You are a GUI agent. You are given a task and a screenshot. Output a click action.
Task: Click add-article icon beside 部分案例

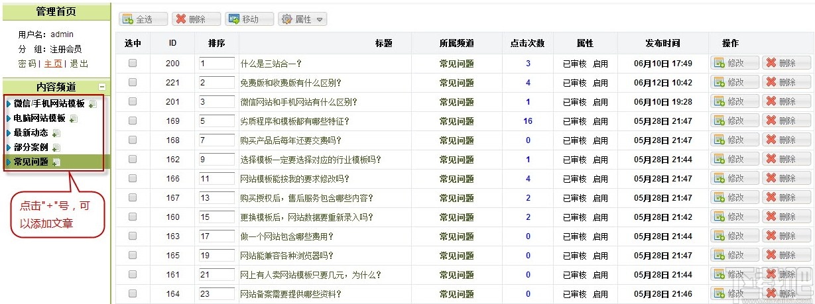click(56, 147)
